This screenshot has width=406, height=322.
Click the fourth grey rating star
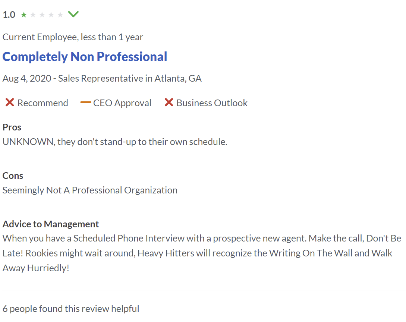click(51, 15)
